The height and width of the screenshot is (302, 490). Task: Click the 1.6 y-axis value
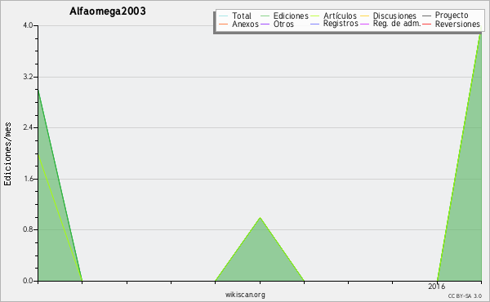click(x=28, y=179)
